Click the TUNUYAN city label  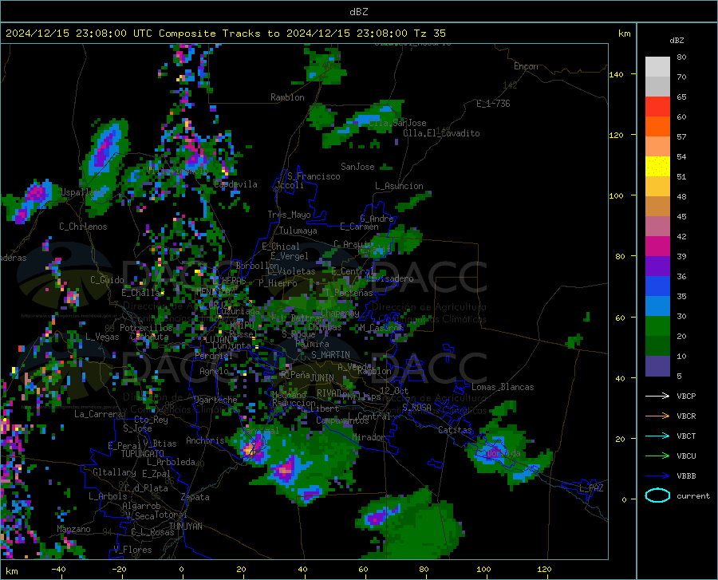click(x=185, y=527)
